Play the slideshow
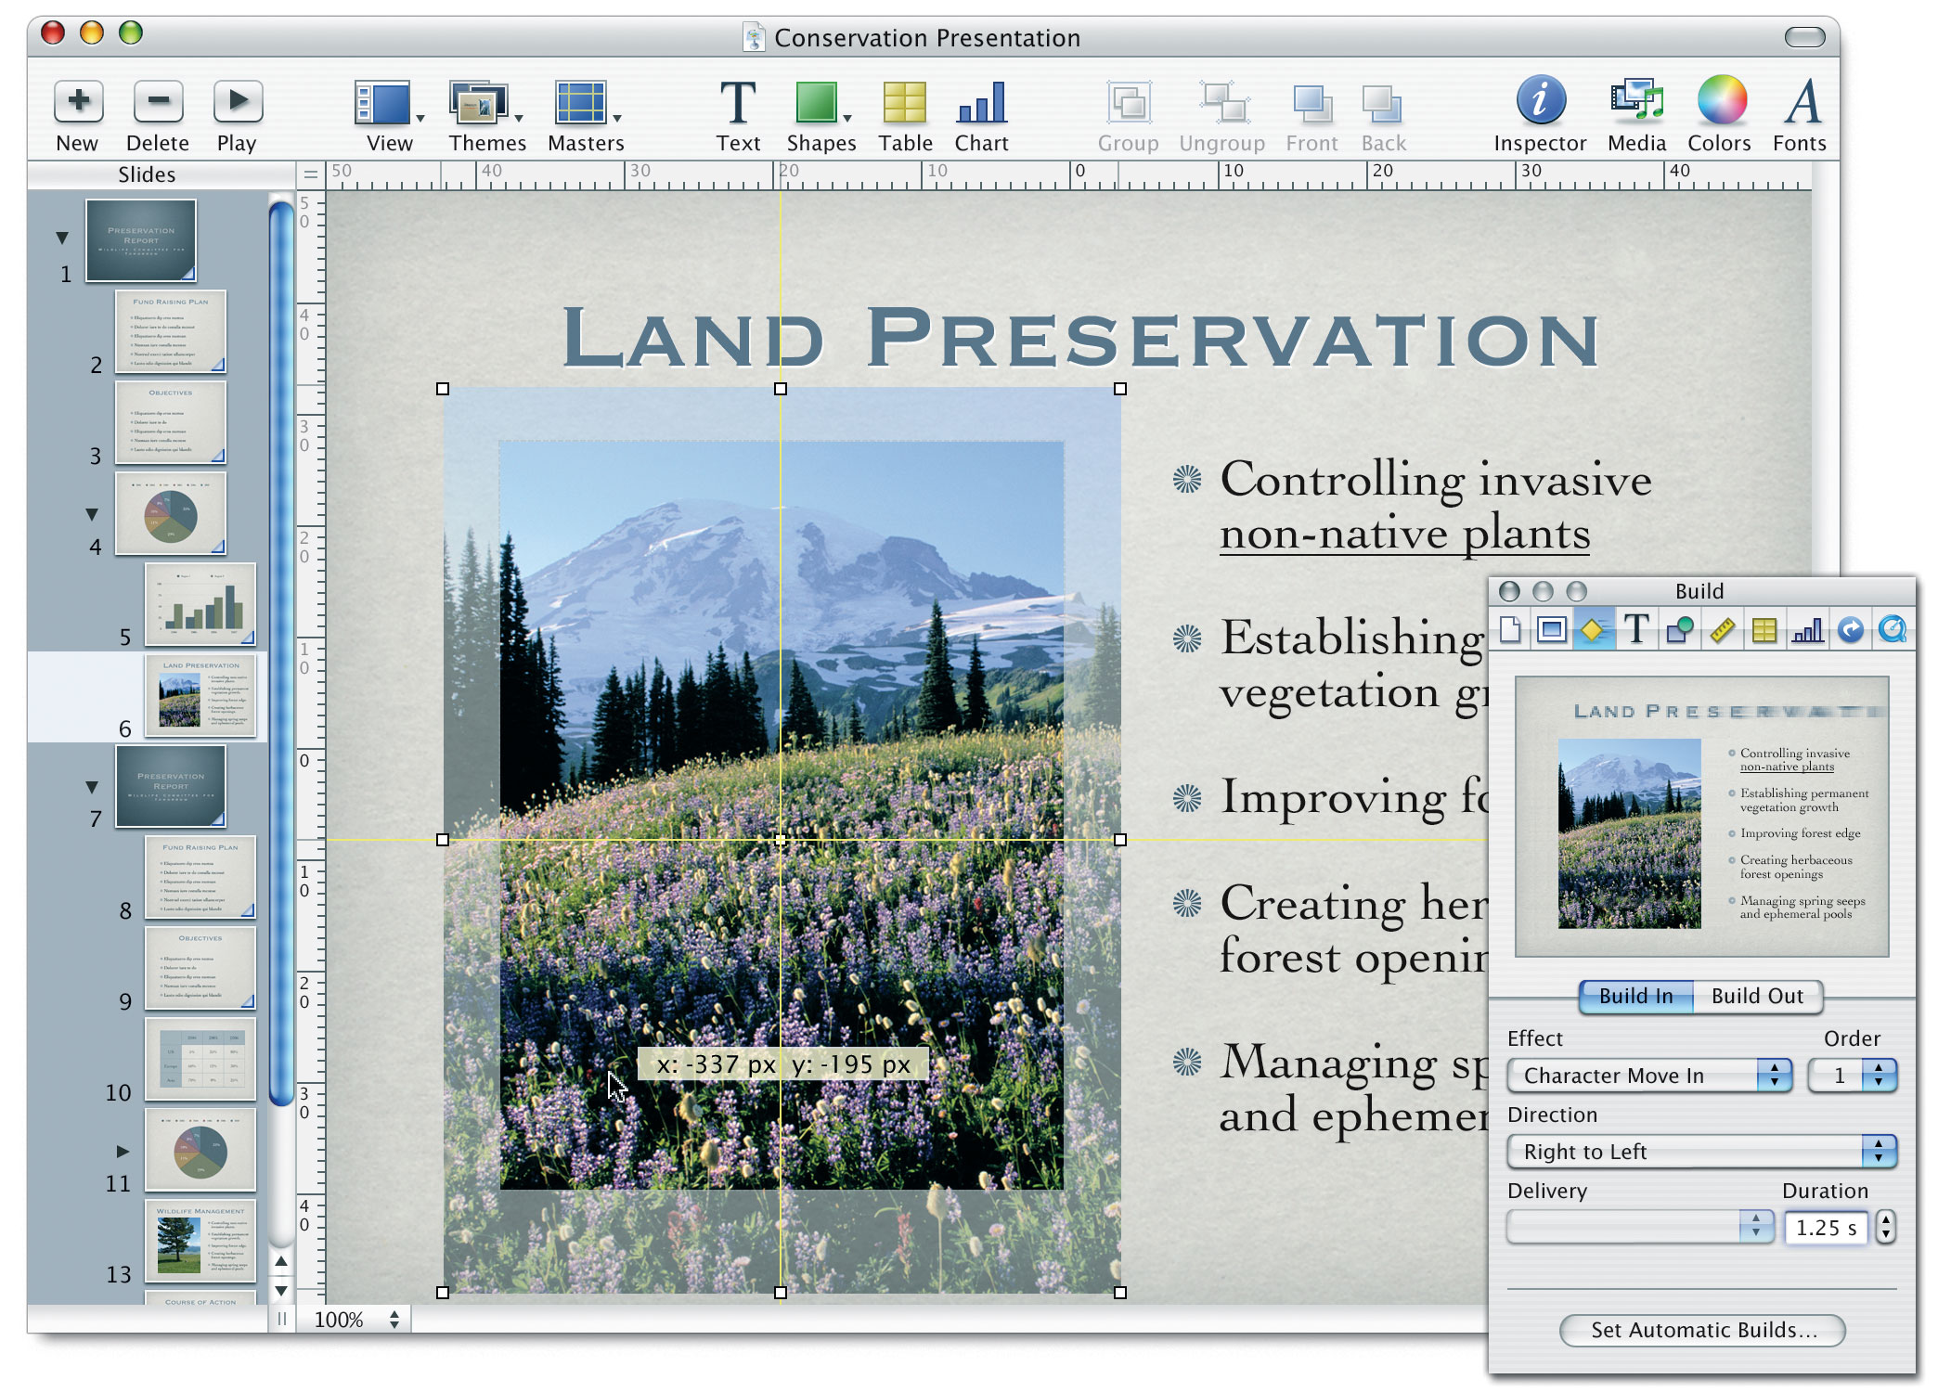The image size is (1951, 1392). click(238, 102)
